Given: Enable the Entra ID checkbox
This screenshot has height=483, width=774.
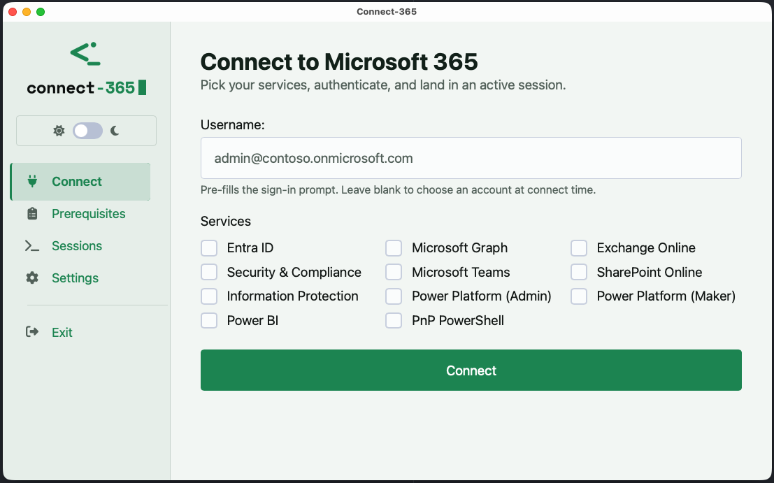Looking at the screenshot, I should point(209,248).
